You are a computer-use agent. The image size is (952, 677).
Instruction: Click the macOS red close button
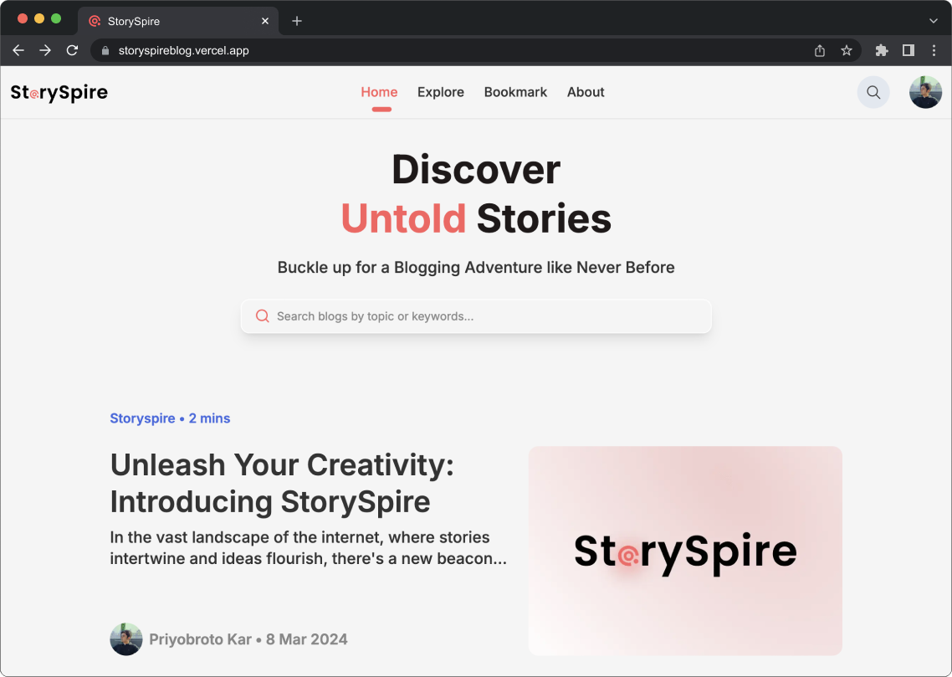click(x=23, y=18)
